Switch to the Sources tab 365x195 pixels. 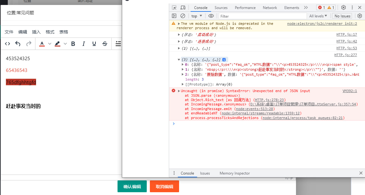click(221, 8)
